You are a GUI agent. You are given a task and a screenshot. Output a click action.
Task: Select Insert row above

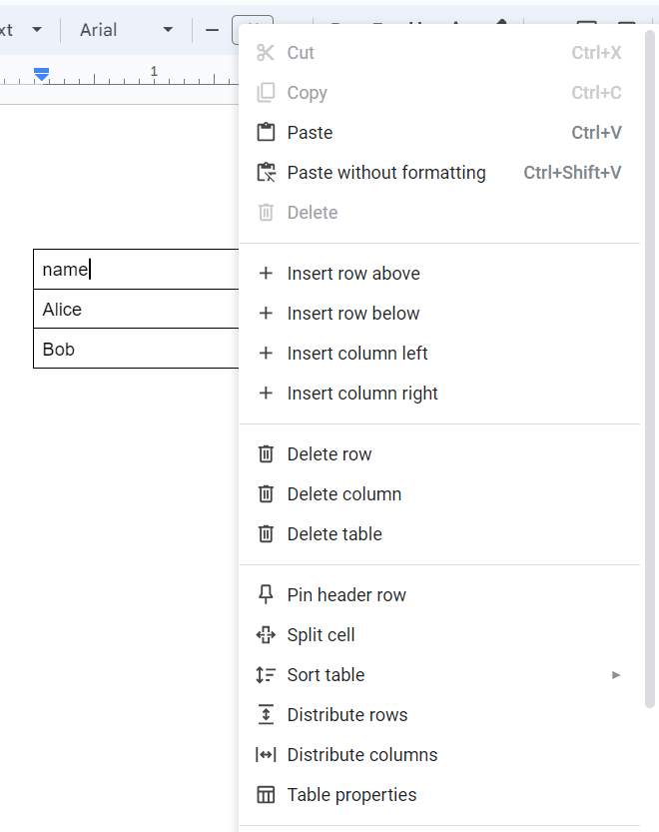tap(353, 274)
